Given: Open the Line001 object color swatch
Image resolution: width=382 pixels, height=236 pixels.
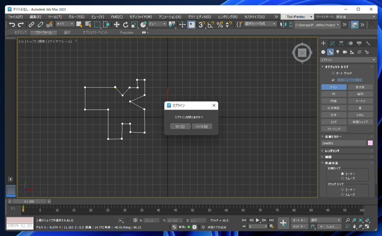Looking at the screenshot, I should pyautogui.click(x=370, y=143).
